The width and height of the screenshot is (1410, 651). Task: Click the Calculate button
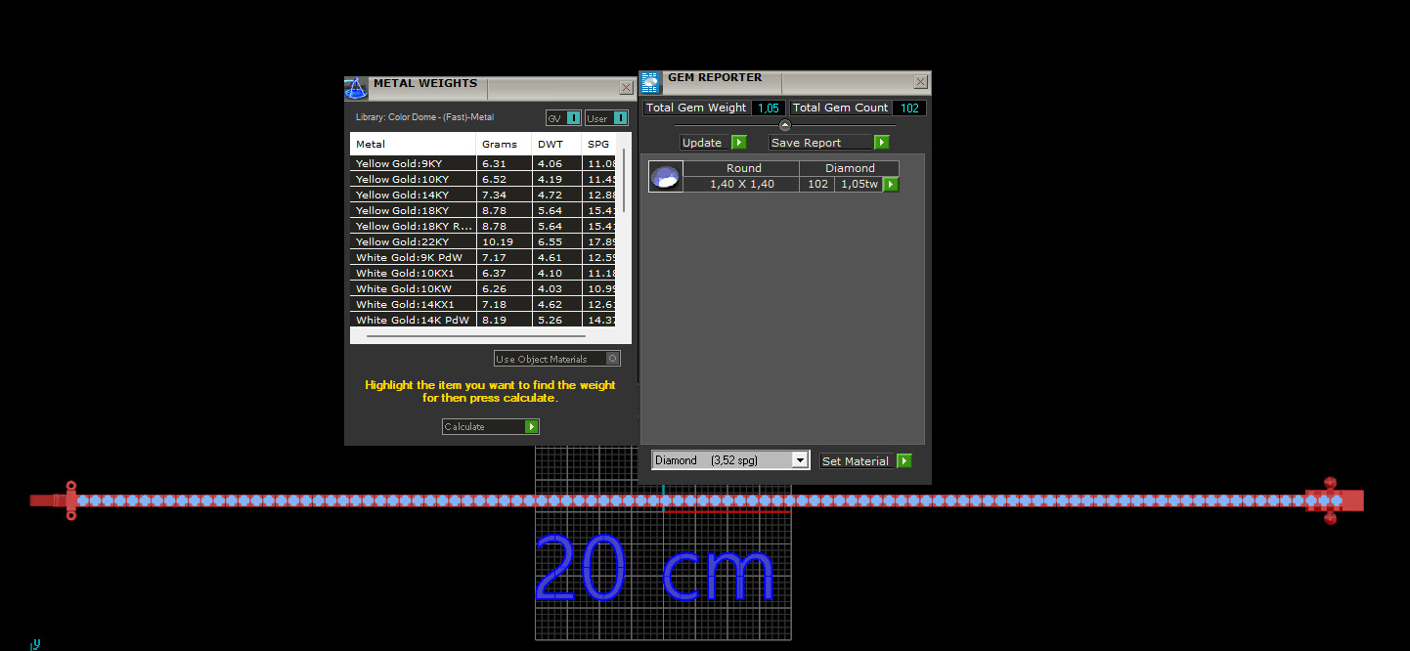(491, 426)
